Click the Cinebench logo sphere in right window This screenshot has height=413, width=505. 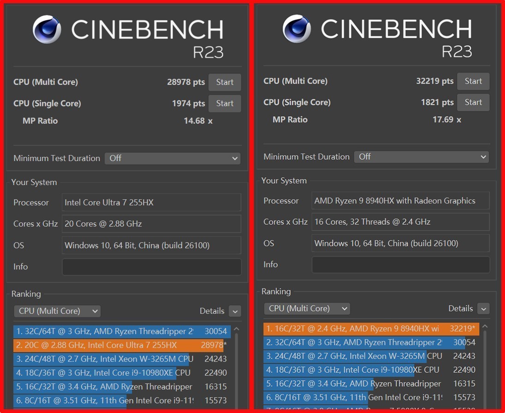point(297,29)
